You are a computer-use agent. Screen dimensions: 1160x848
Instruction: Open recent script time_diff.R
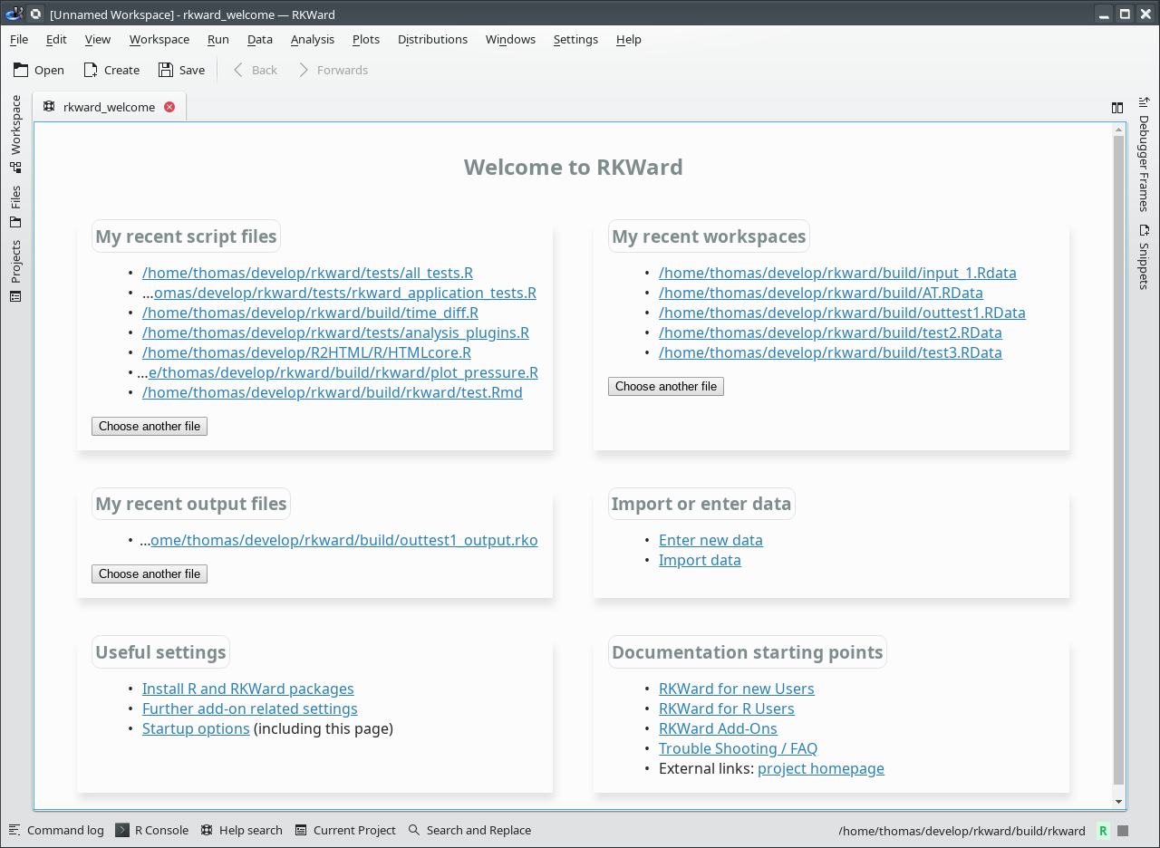point(310,313)
